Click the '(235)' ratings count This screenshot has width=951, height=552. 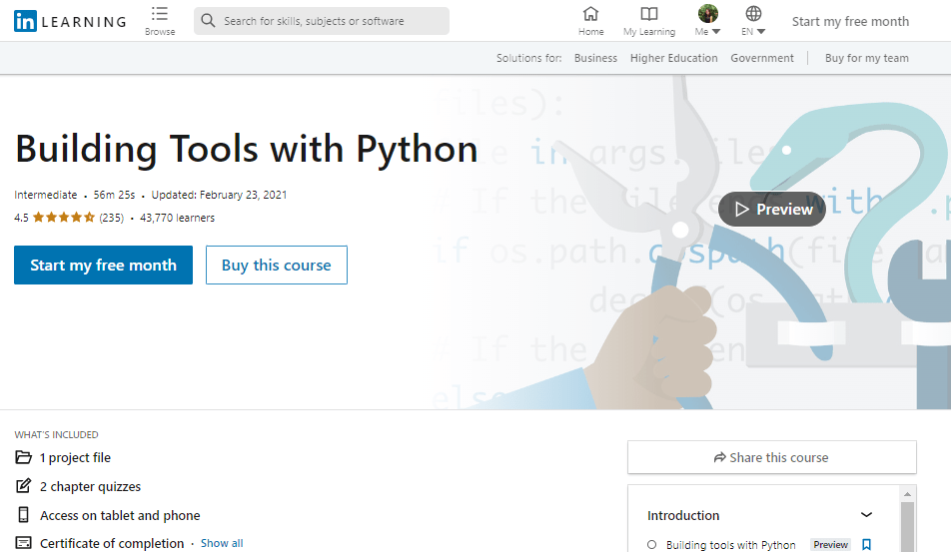[112, 218]
